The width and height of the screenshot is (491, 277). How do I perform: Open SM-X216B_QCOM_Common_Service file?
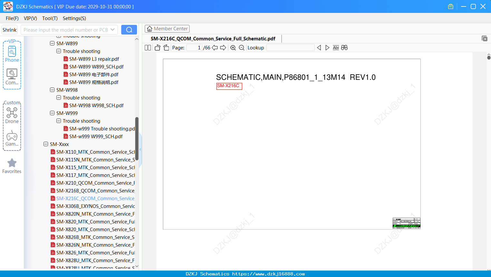coord(93,190)
